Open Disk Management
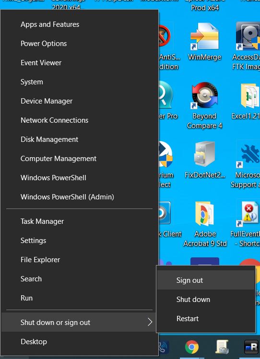This screenshot has width=260, height=359. pos(79,139)
